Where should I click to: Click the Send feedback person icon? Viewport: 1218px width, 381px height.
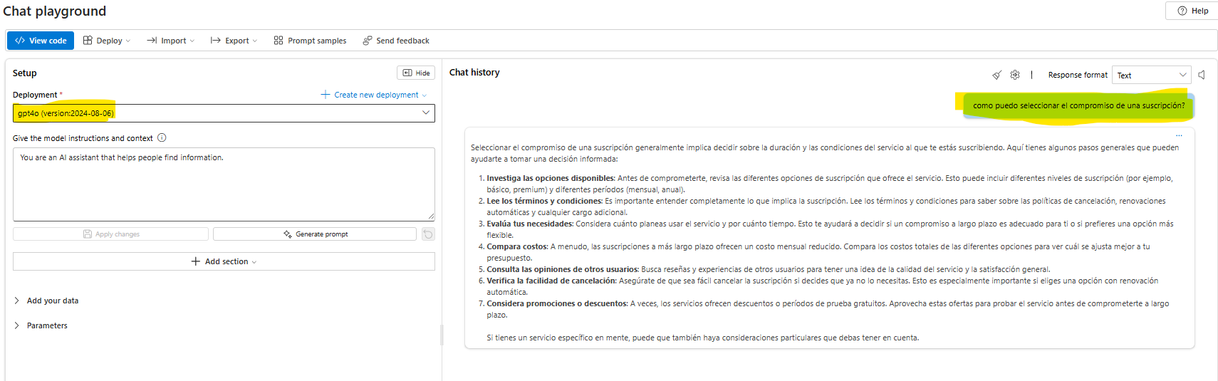tap(368, 41)
